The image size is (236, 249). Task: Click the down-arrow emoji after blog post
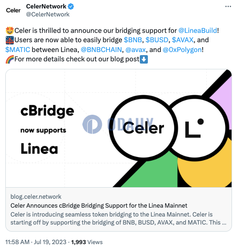[144, 60]
